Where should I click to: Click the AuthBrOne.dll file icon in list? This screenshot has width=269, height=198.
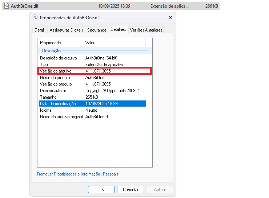point(7,6)
